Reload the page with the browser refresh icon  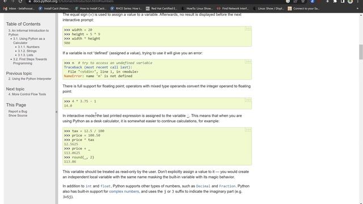[20, 1]
